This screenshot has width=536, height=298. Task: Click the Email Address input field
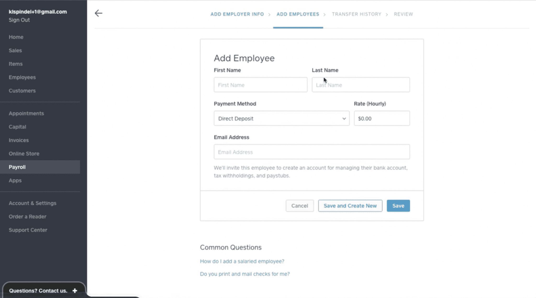311,152
